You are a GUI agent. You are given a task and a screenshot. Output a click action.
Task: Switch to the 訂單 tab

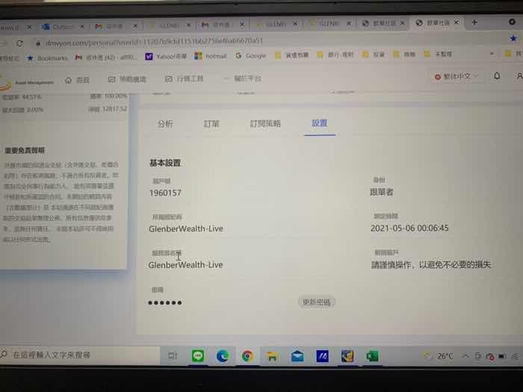click(211, 124)
